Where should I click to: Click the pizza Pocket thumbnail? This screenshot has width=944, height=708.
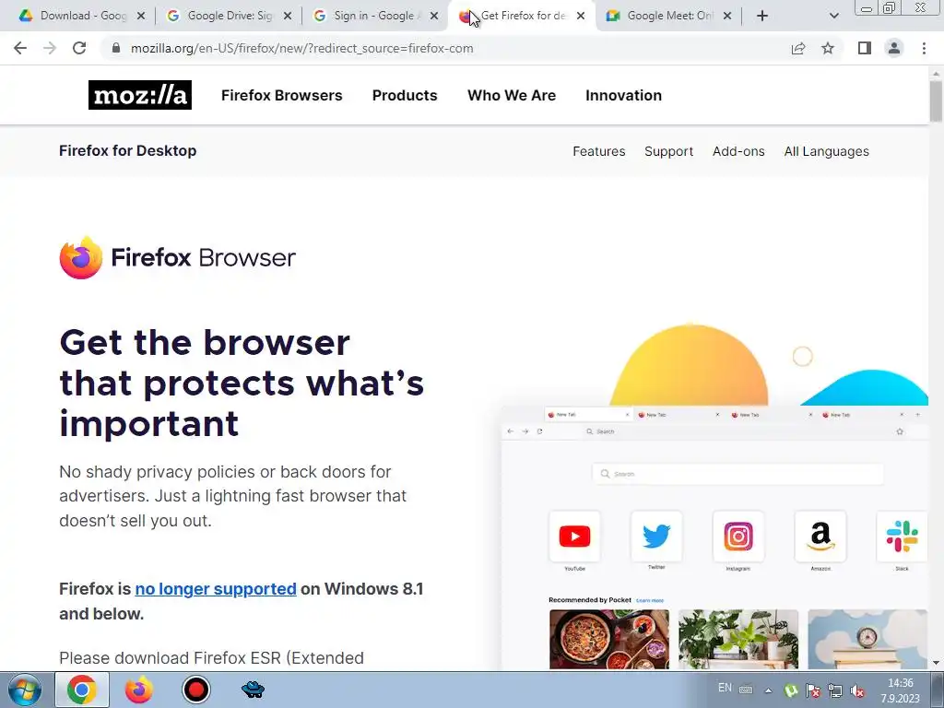[x=609, y=639]
